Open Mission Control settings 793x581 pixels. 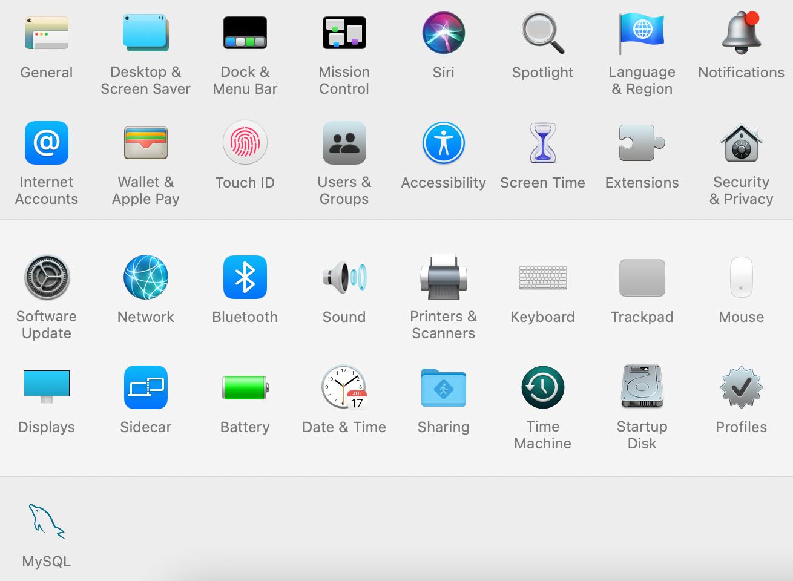coord(344,33)
